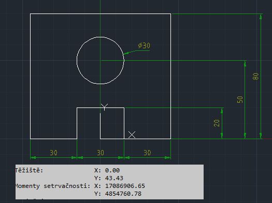The image size is (272, 203).
Task: Click the Momenty setrvačnosti label text
Action: coord(53,186)
